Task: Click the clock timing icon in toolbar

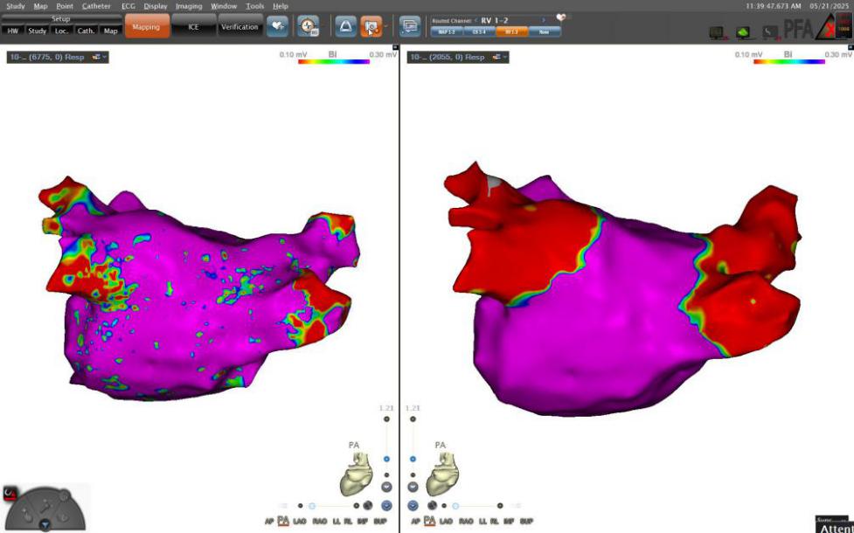Action: click(308, 27)
